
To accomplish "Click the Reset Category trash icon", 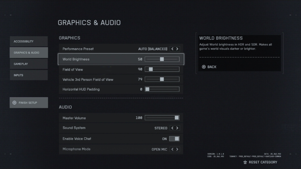I will (x=245, y=162).
